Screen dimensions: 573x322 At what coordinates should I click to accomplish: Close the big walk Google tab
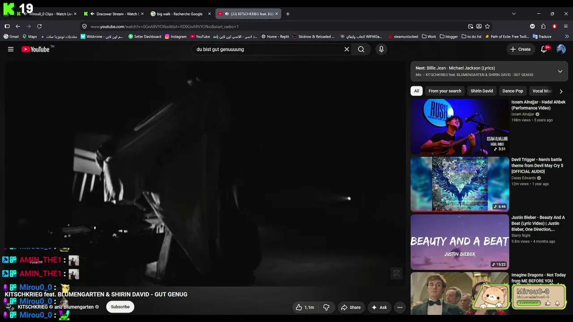[x=209, y=14]
